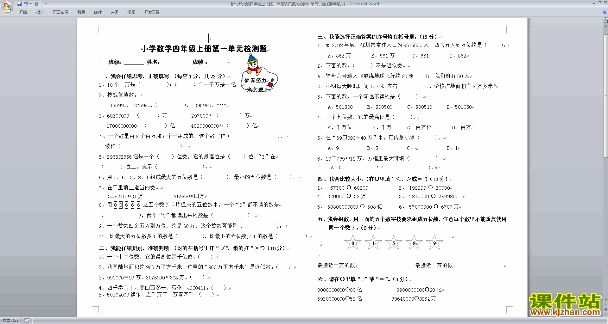Click the blue Help question mark icon

(x=605, y=12)
